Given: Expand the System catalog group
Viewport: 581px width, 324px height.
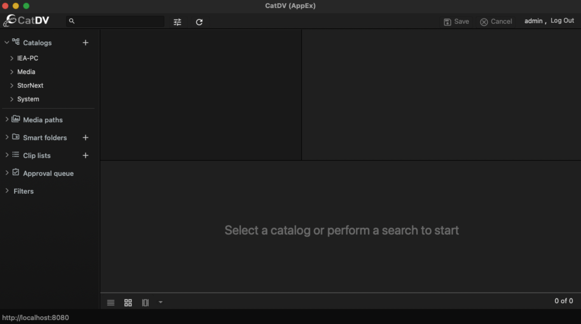Looking at the screenshot, I should 12,99.
